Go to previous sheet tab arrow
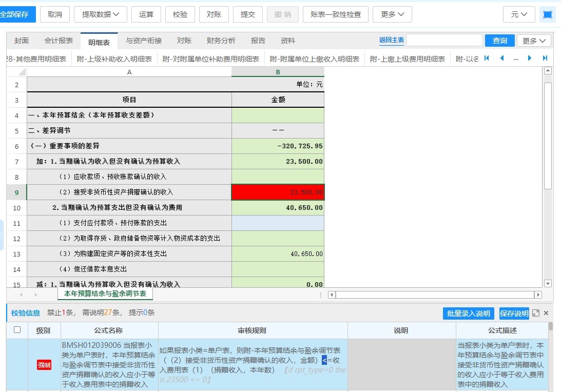 coord(502,58)
